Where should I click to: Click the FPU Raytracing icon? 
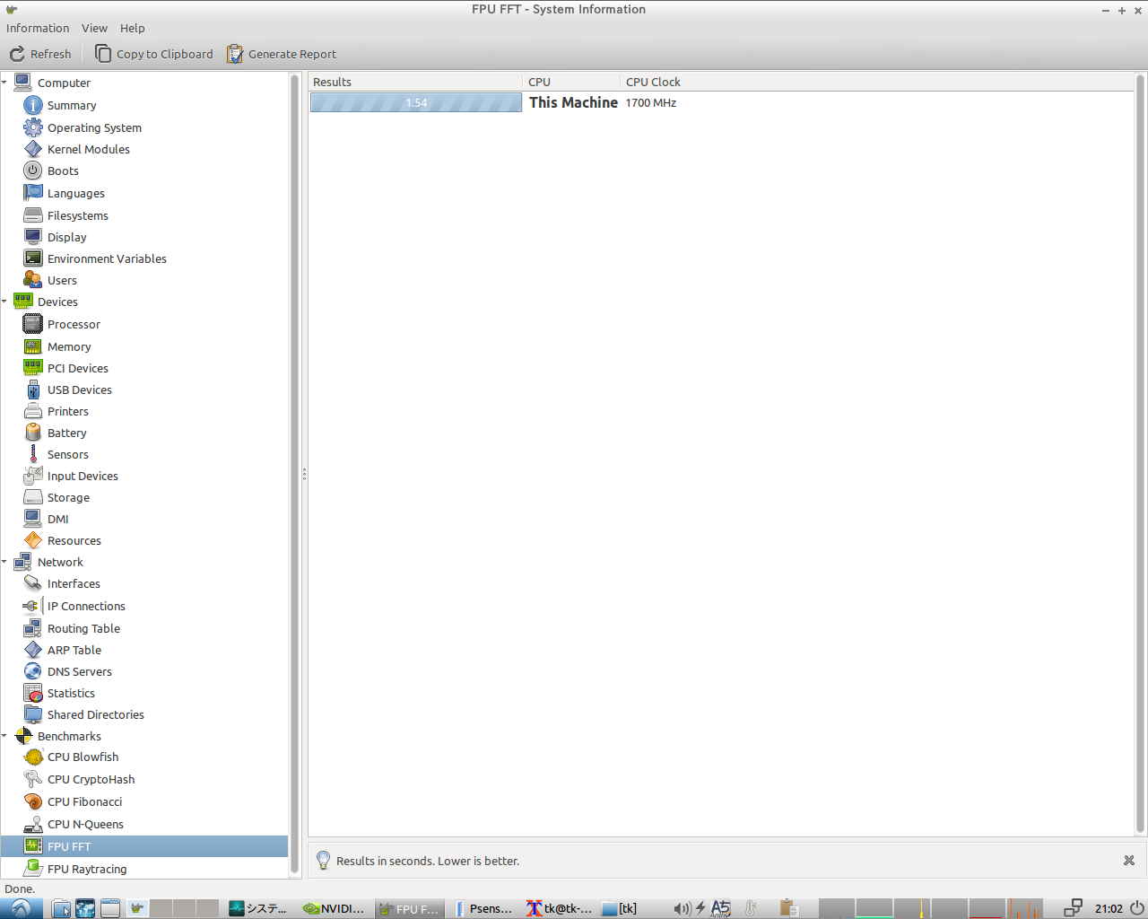click(33, 869)
